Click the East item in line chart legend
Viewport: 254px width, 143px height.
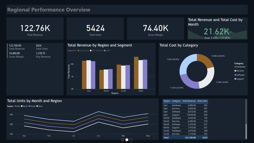[x=17, y=106]
